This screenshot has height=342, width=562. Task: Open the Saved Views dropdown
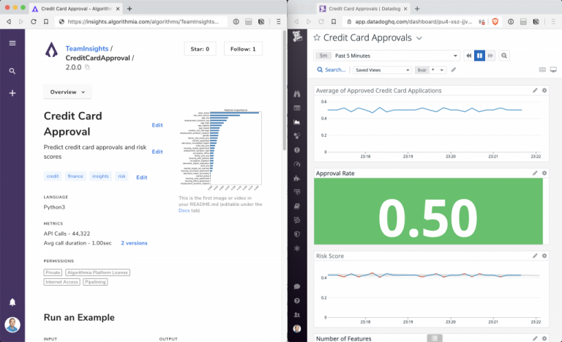click(382, 70)
